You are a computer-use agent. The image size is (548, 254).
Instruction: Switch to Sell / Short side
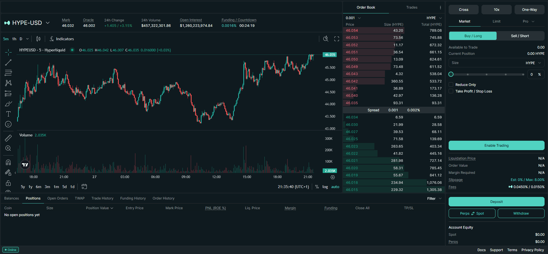520,36
